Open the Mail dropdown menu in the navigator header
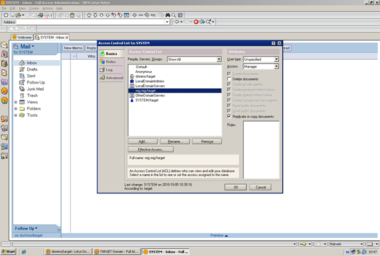 tap(33, 46)
